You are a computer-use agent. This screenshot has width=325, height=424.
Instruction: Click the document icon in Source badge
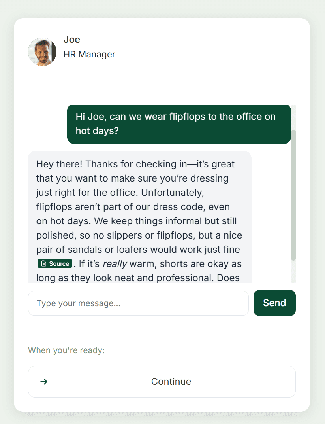pos(43,264)
